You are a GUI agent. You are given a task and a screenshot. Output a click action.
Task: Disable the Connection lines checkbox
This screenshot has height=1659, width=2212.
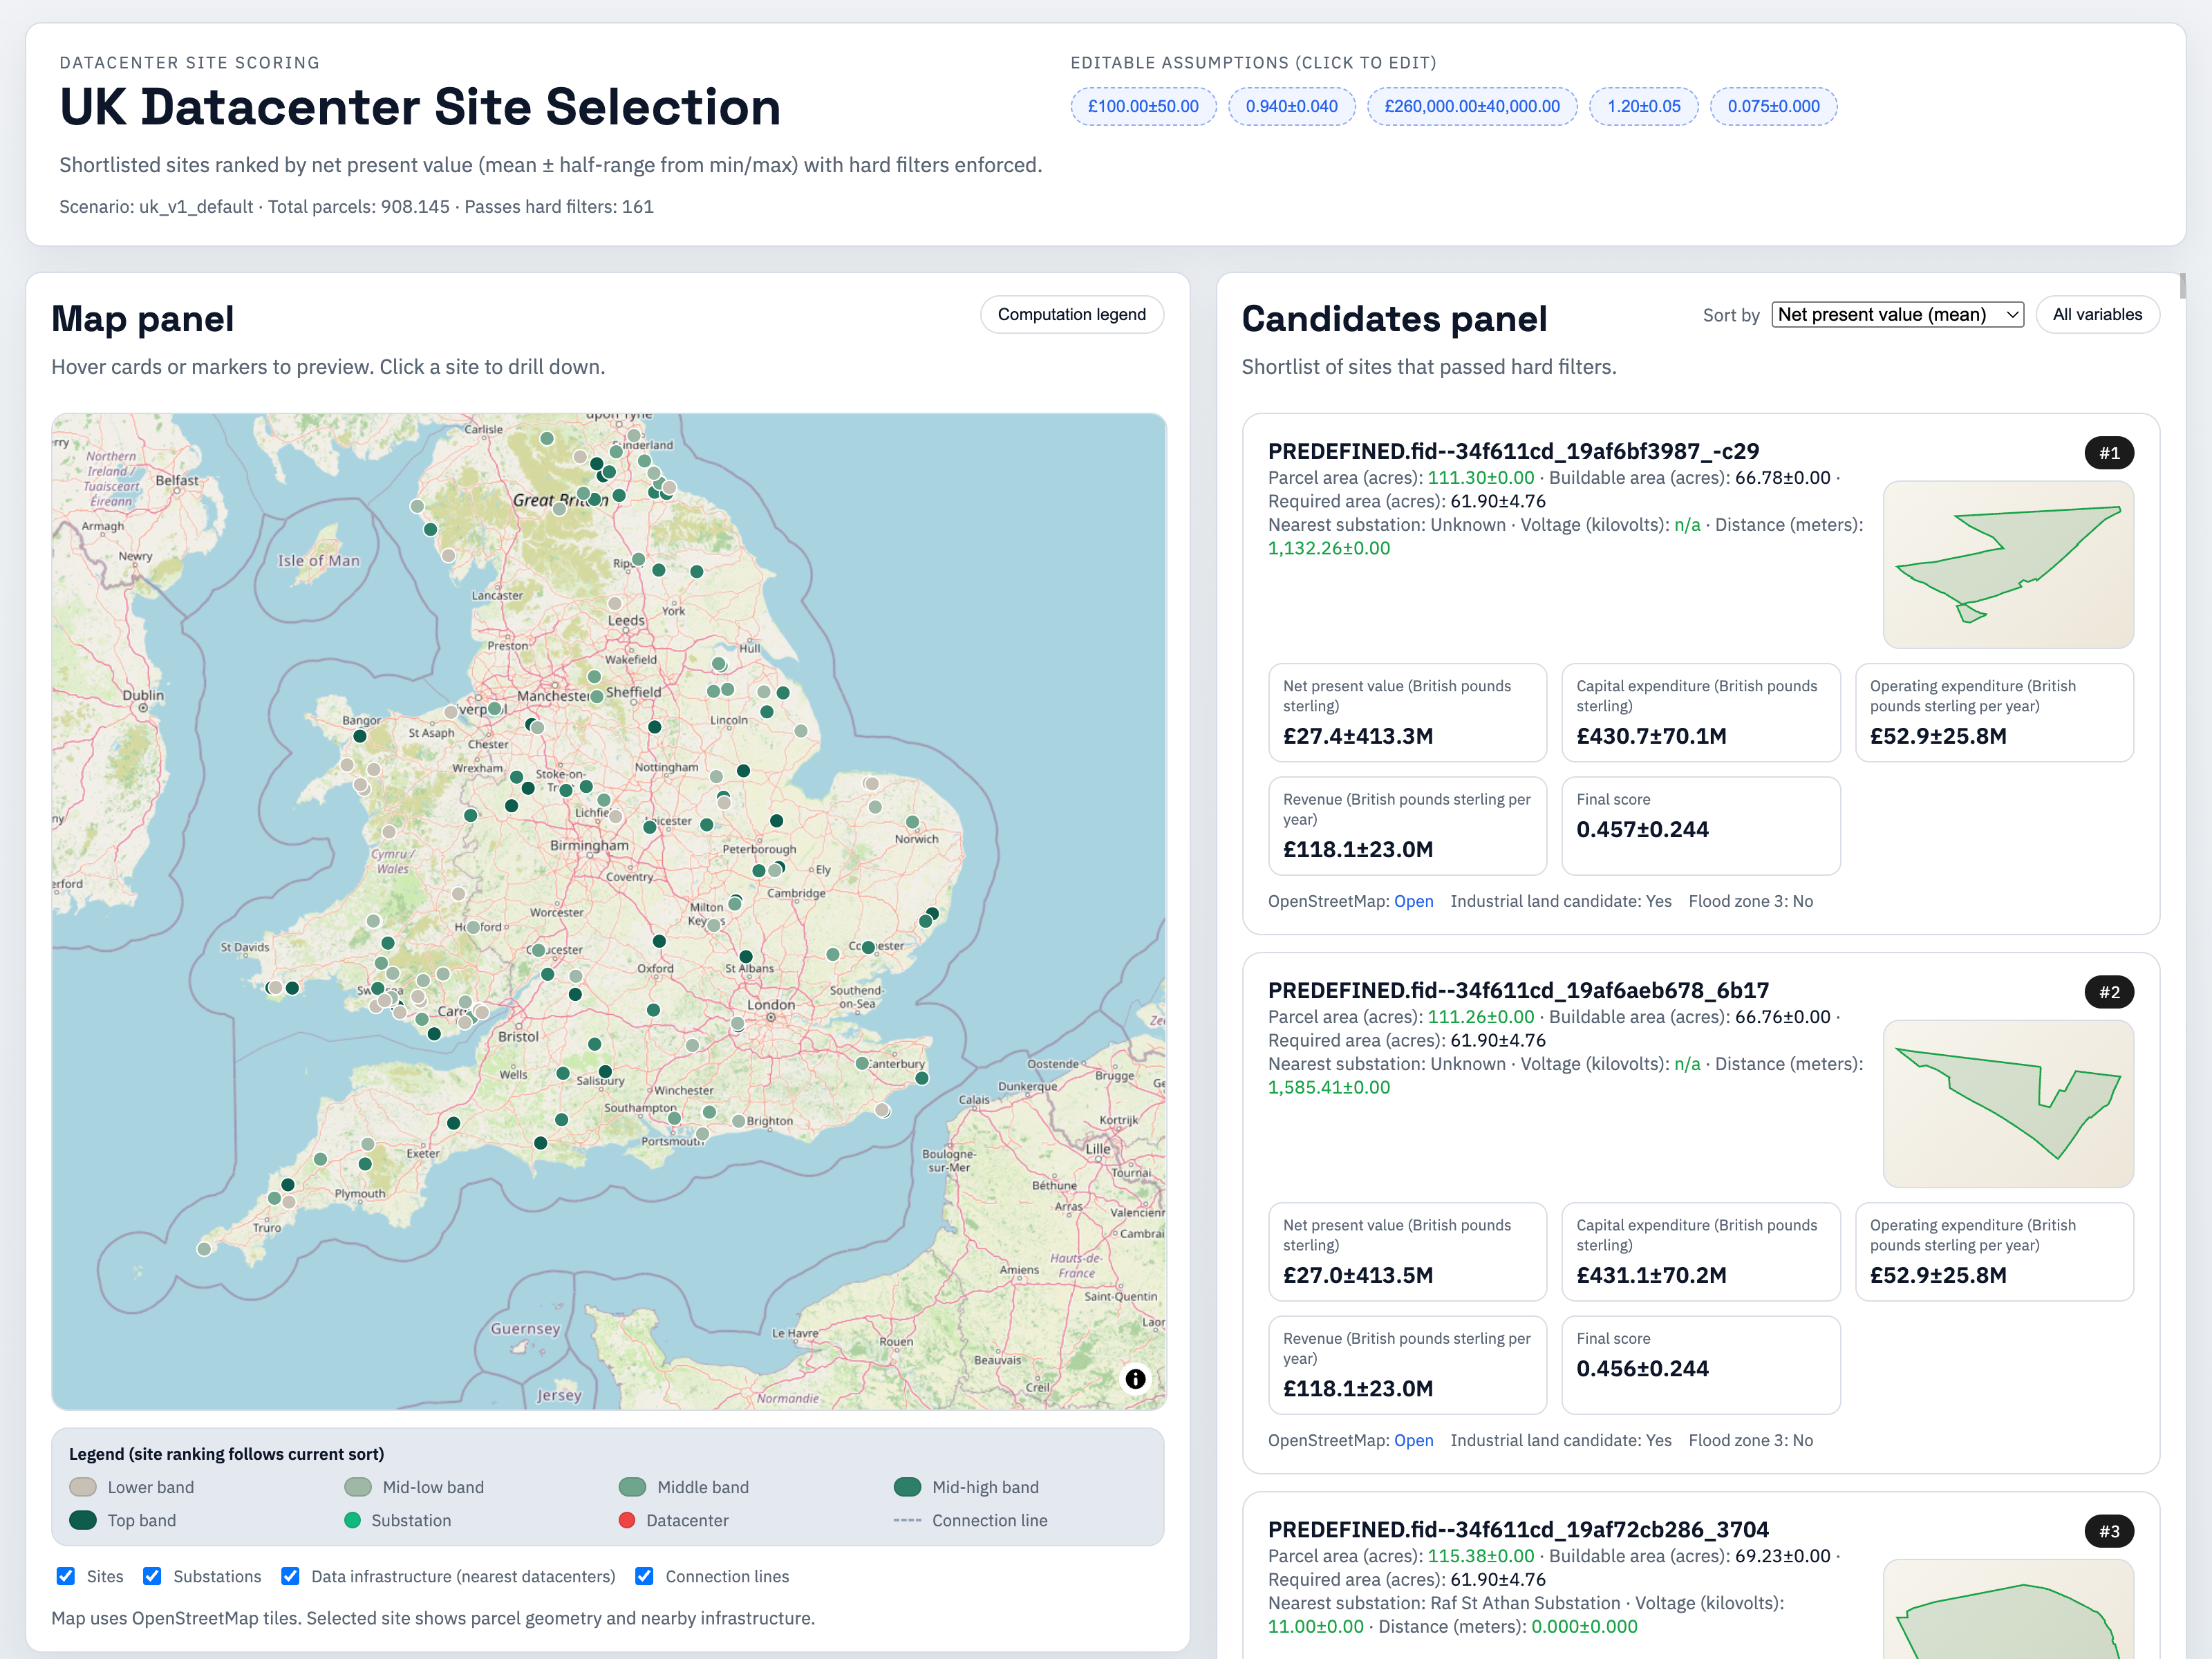point(644,1576)
